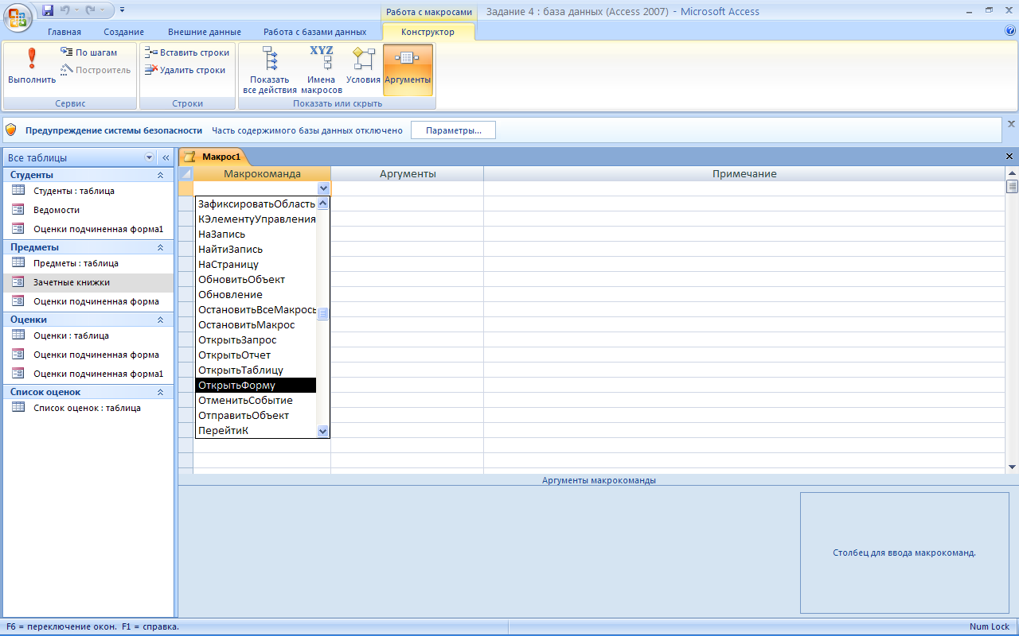Open the Главная ribbon tab
The height and width of the screenshot is (636, 1019).
(x=64, y=32)
